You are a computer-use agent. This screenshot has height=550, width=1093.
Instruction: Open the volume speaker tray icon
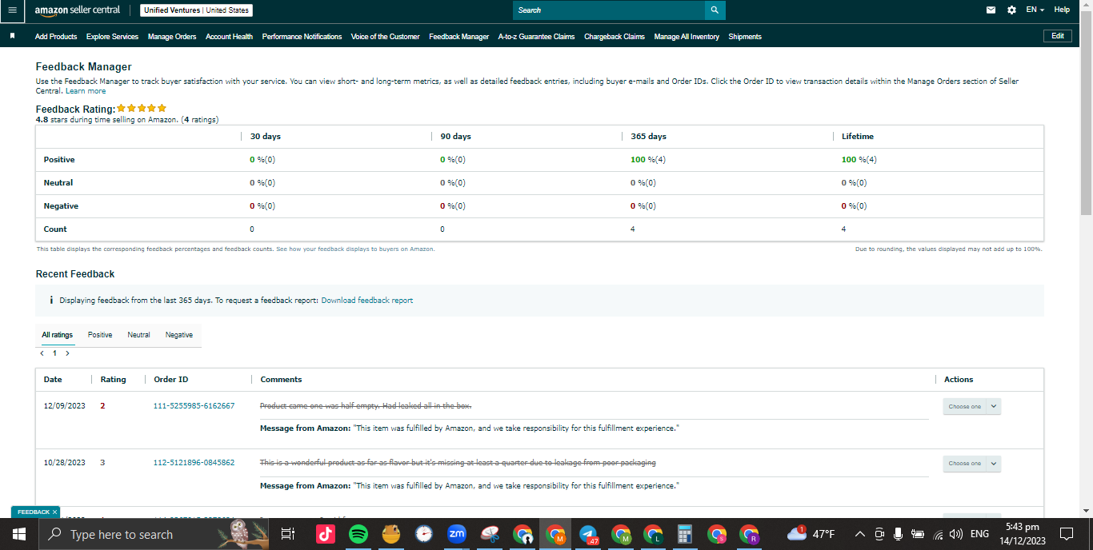[x=956, y=534]
